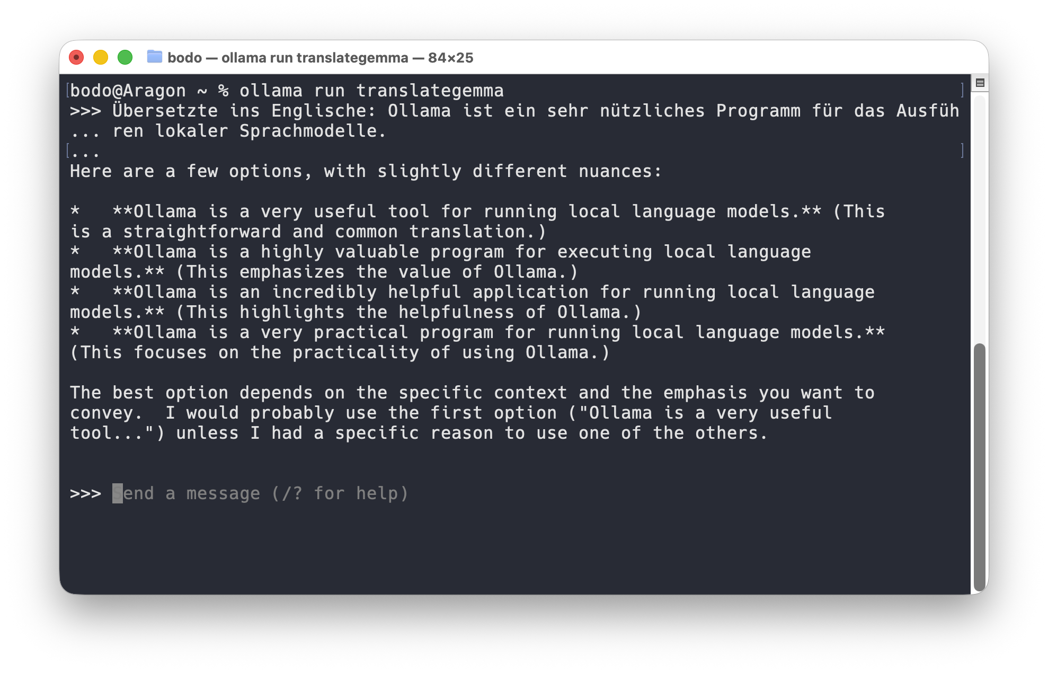Click the >>> prompt symbol at the bottom
The image size is (1048, 673).
(85, 493)
